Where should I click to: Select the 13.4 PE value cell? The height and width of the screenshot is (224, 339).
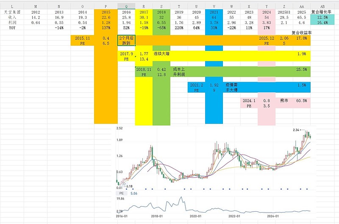tap(144, 59)
